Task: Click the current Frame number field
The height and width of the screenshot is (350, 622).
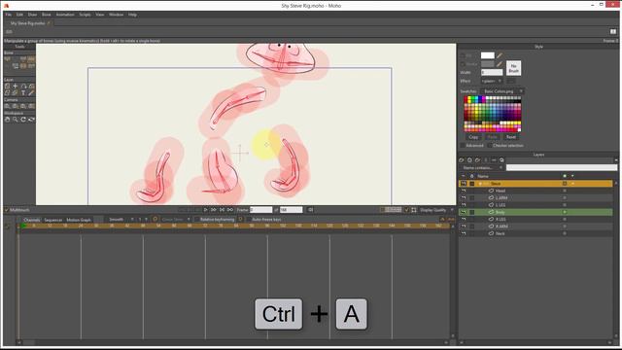Action: click(x=260, y=210)
